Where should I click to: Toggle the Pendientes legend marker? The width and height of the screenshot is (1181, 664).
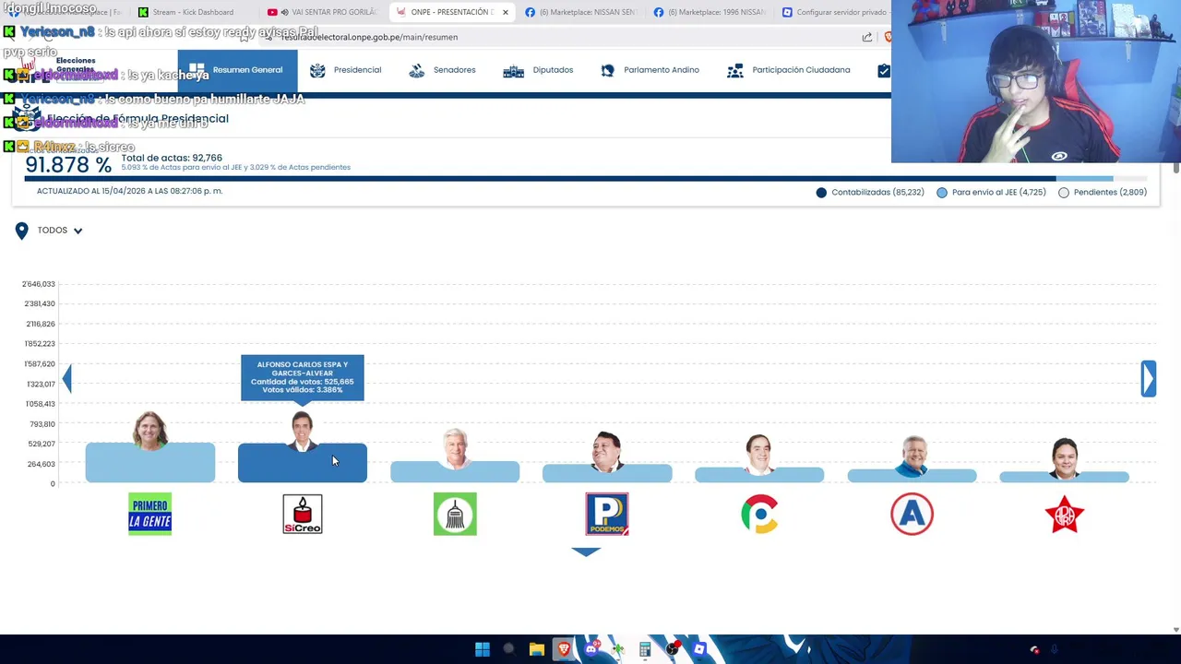(1064, 193)
